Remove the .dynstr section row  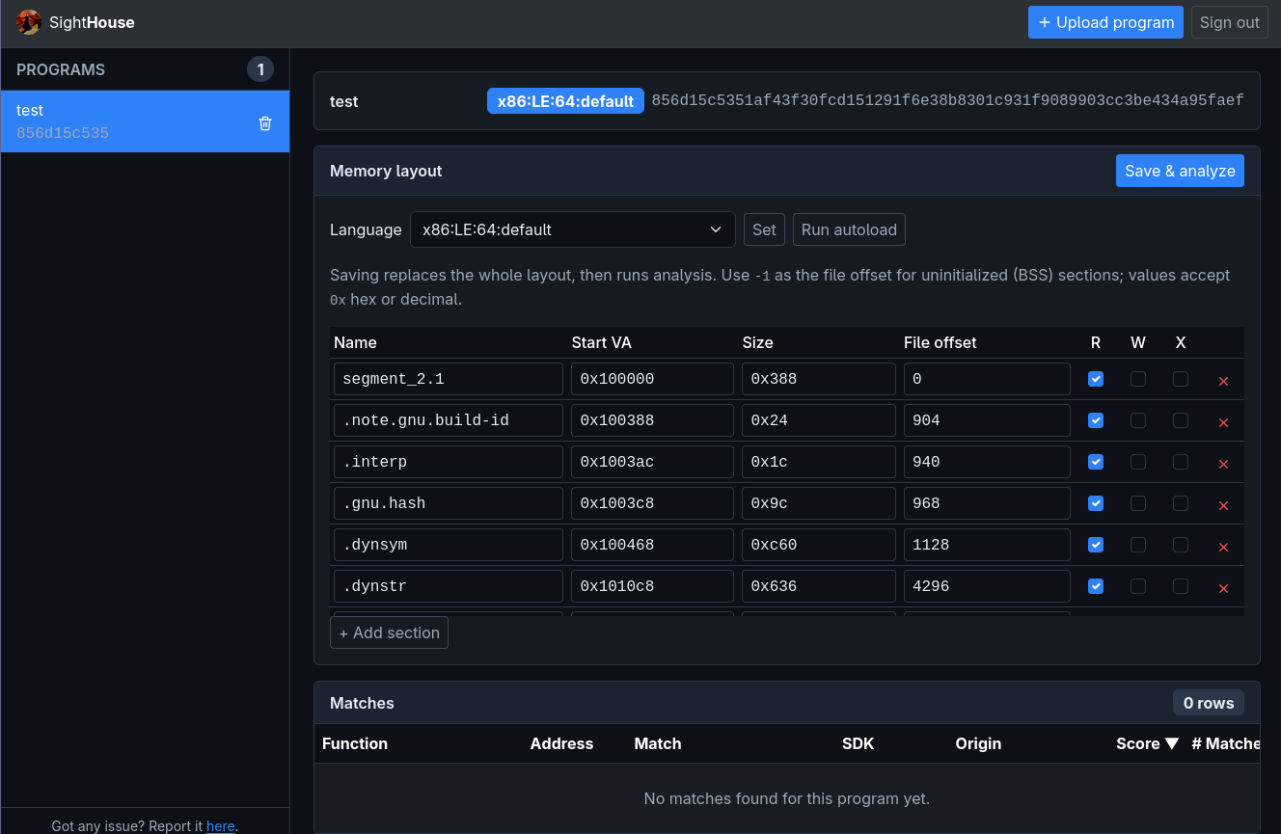[x=1223, y=588]
